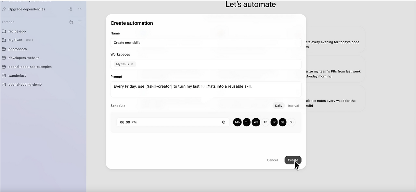Image resolution: width=416 pixels, height=192 pixels.
Task: Remove My Skills workspace chip
Action: tap(132, 64)
